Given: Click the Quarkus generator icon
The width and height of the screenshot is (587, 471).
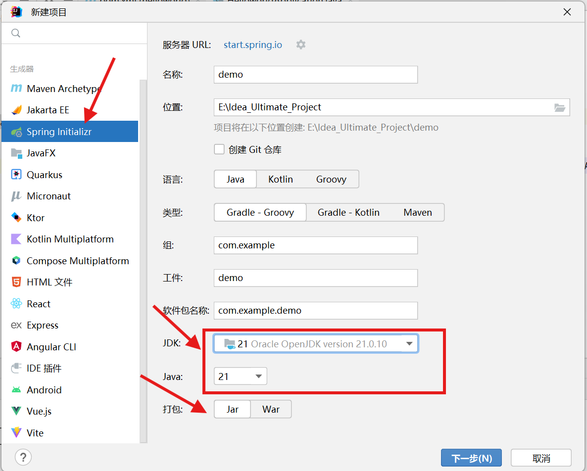Looking at the screenshot, I should [16, 175].
